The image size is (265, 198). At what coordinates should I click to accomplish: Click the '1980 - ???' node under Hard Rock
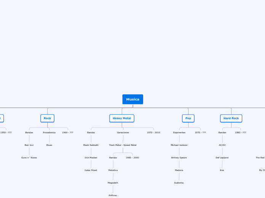pos(241,133)
